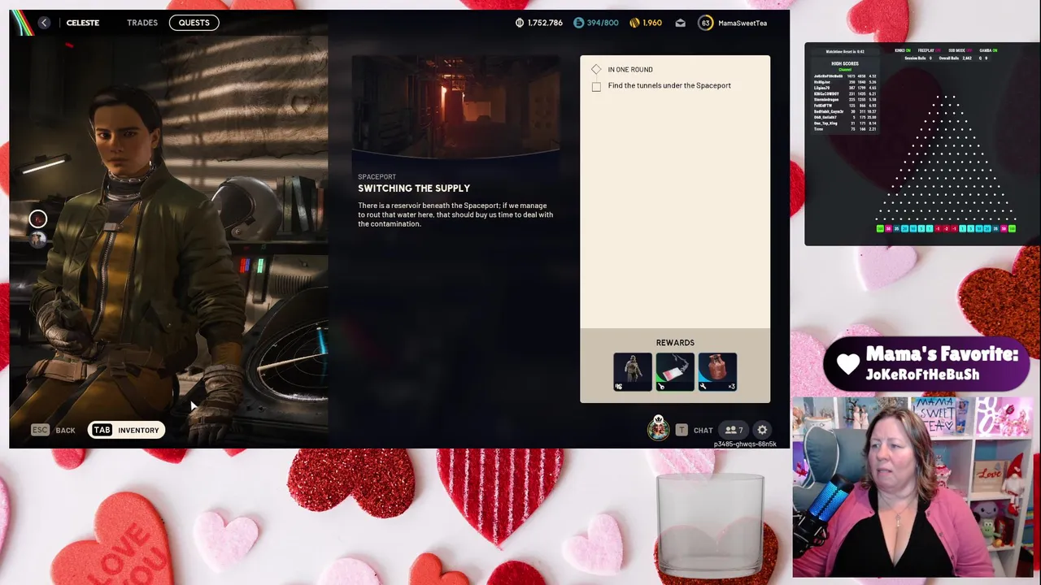This screenshot has height=585, width=1041.
Task: Click the gold 1,960 currency icon
Action: click(634, 23)
